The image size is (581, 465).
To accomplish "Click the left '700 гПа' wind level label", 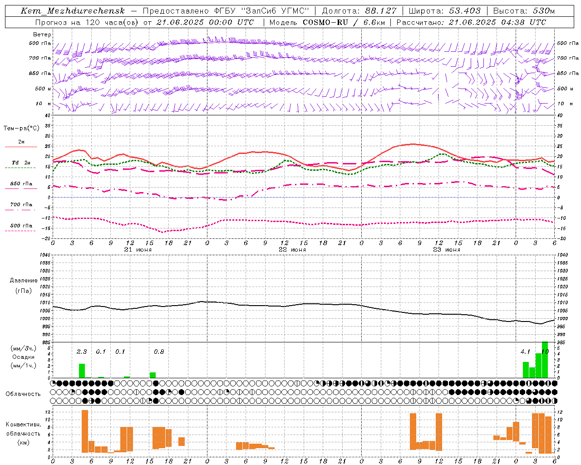I will click(x=40, y=58).
